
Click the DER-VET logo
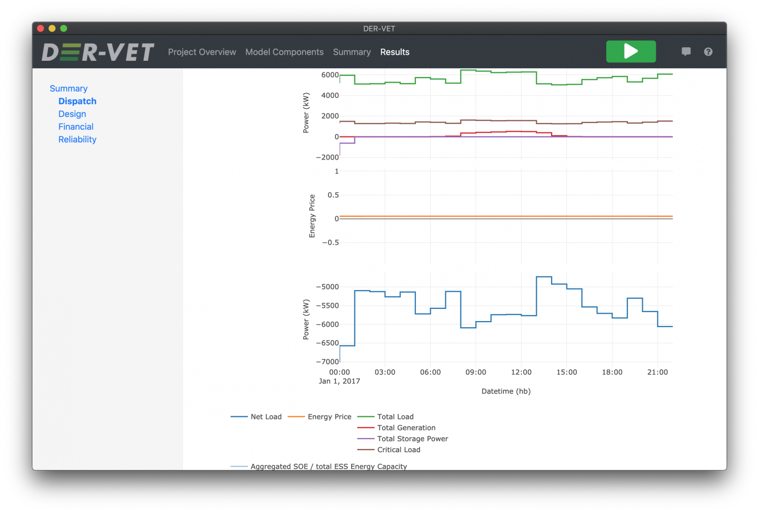pyautogui.click(x=97, y=51)
